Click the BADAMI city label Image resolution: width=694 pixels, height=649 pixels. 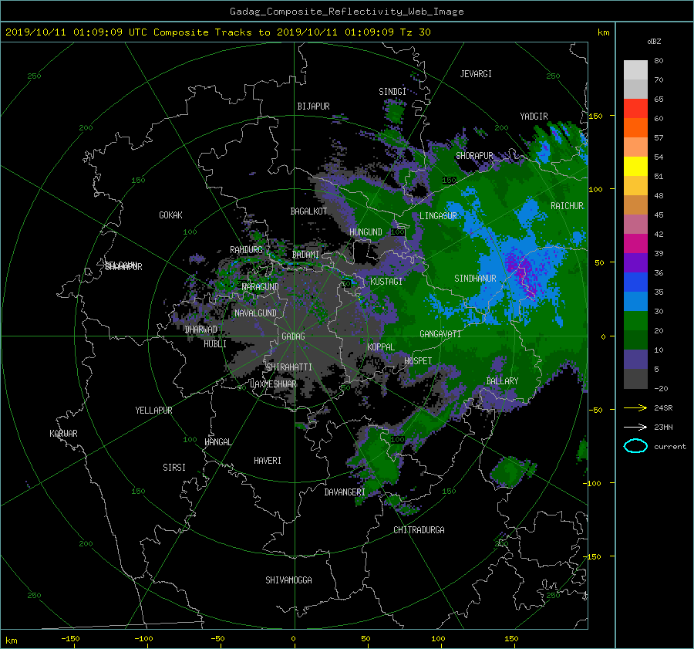305,255
